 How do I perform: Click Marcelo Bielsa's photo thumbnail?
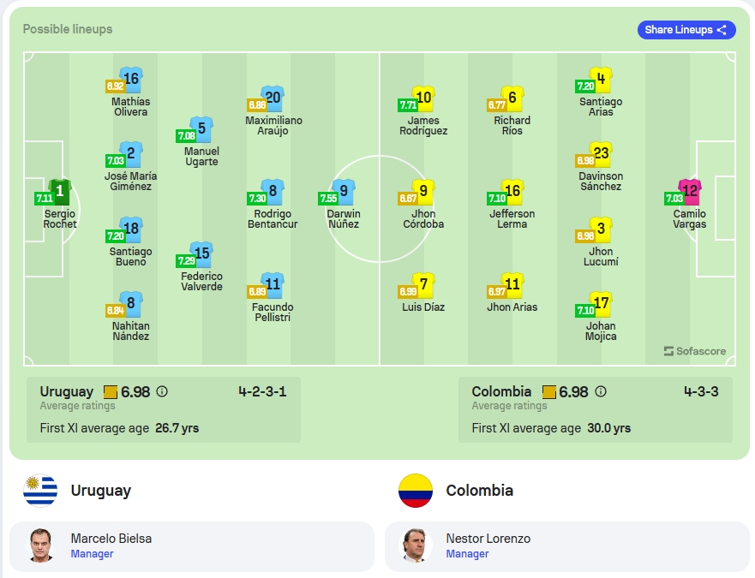tap(40, 545)
